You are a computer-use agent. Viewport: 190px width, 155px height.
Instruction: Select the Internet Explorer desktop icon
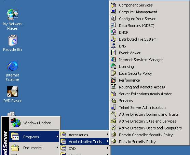tap(13, 66)
